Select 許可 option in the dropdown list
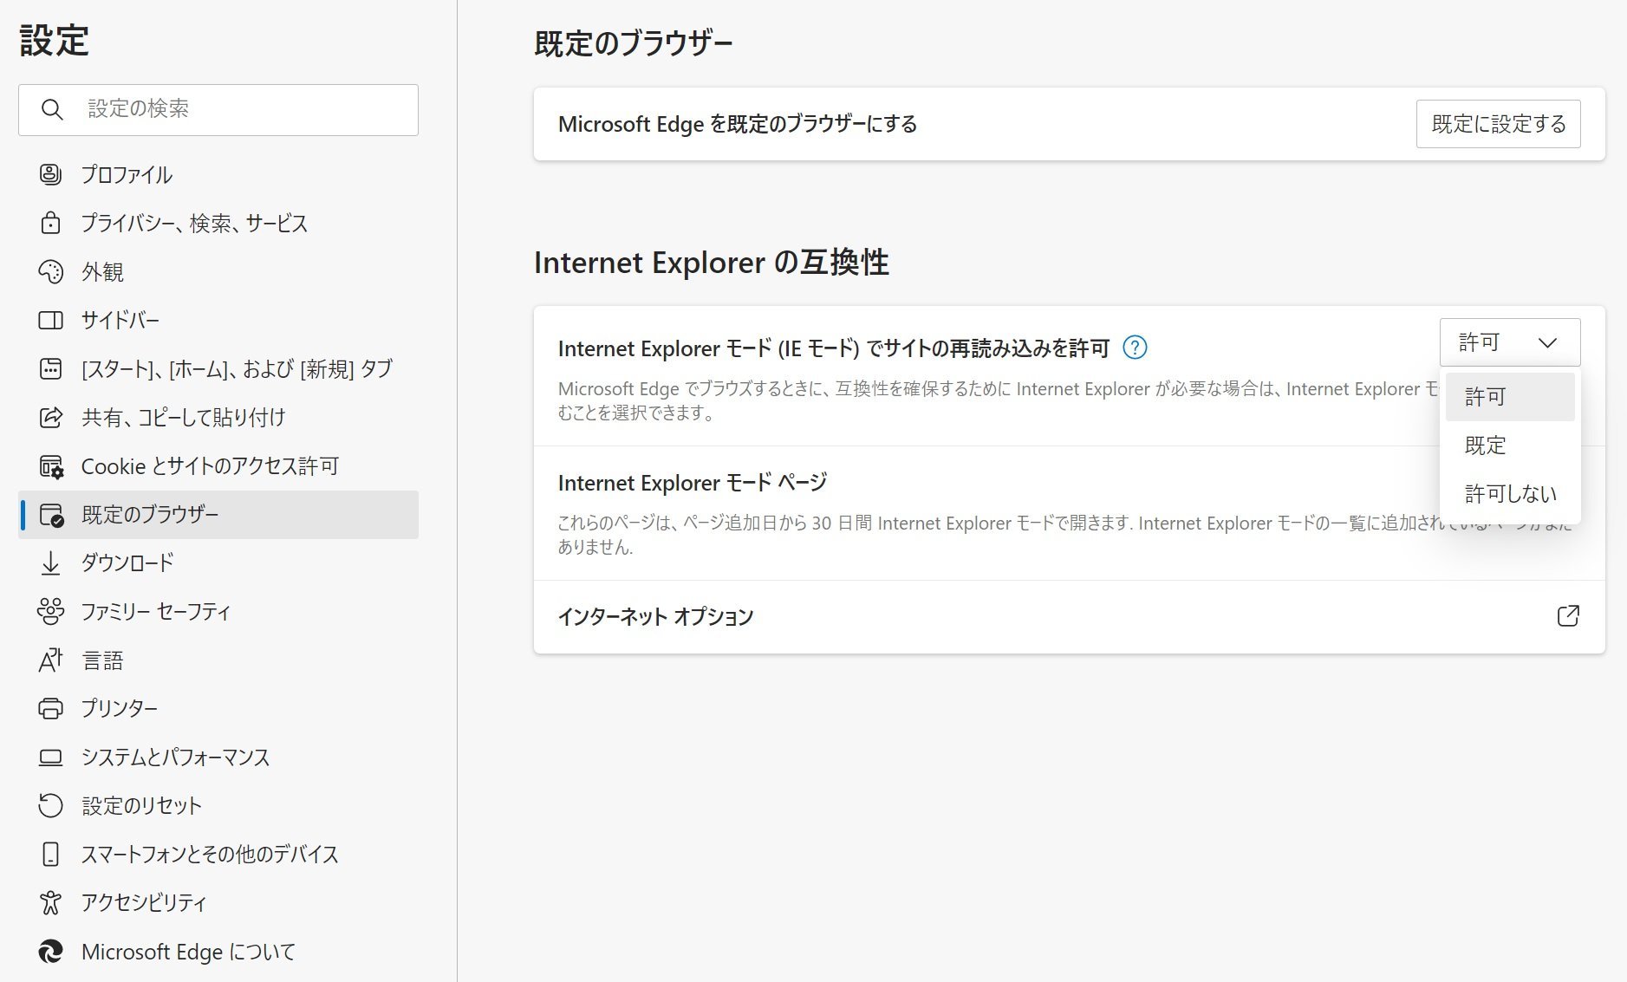Screen dimensions: 1627x982 (1510, 397)
